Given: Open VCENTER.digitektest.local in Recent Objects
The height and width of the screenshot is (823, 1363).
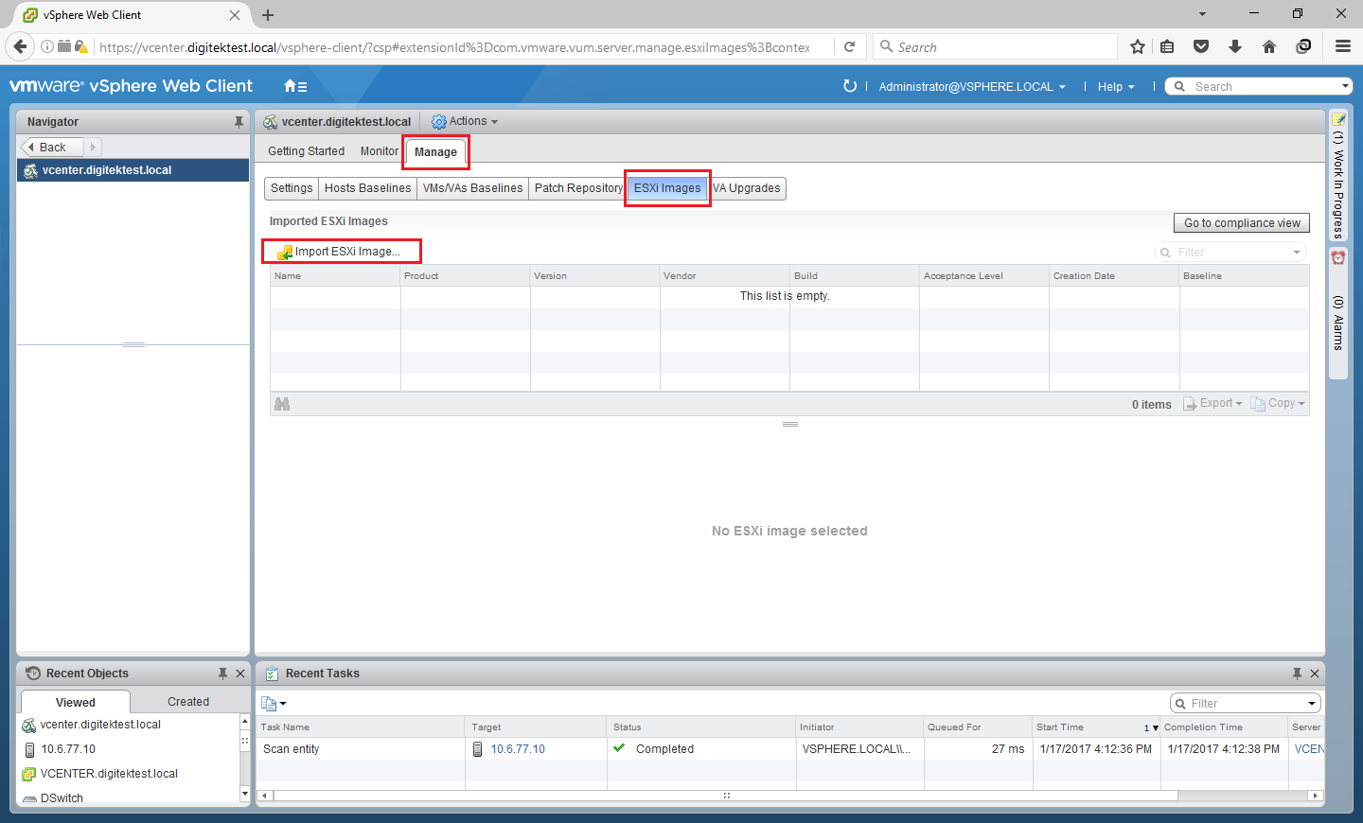Looking at the screenshot, I should pyautogui.click(x=109, y=774).
